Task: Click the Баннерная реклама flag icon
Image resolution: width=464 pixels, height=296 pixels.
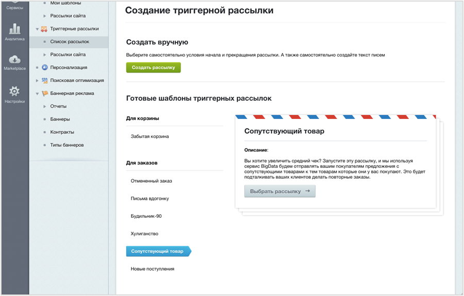Action: 45,93
